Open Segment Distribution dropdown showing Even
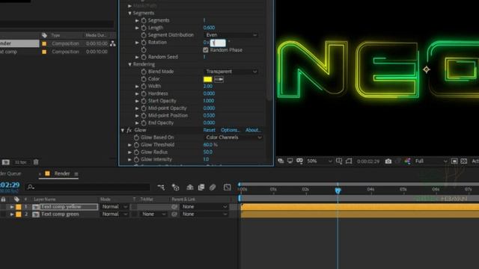The image size is (479, 269). pyautogui.click(x=231, y=35)
